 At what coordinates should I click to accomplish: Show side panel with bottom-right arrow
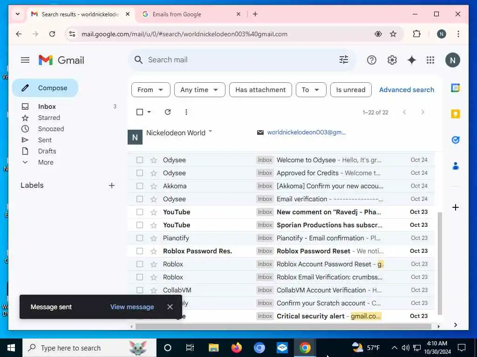pyautogui.click(x=455, y=325)
